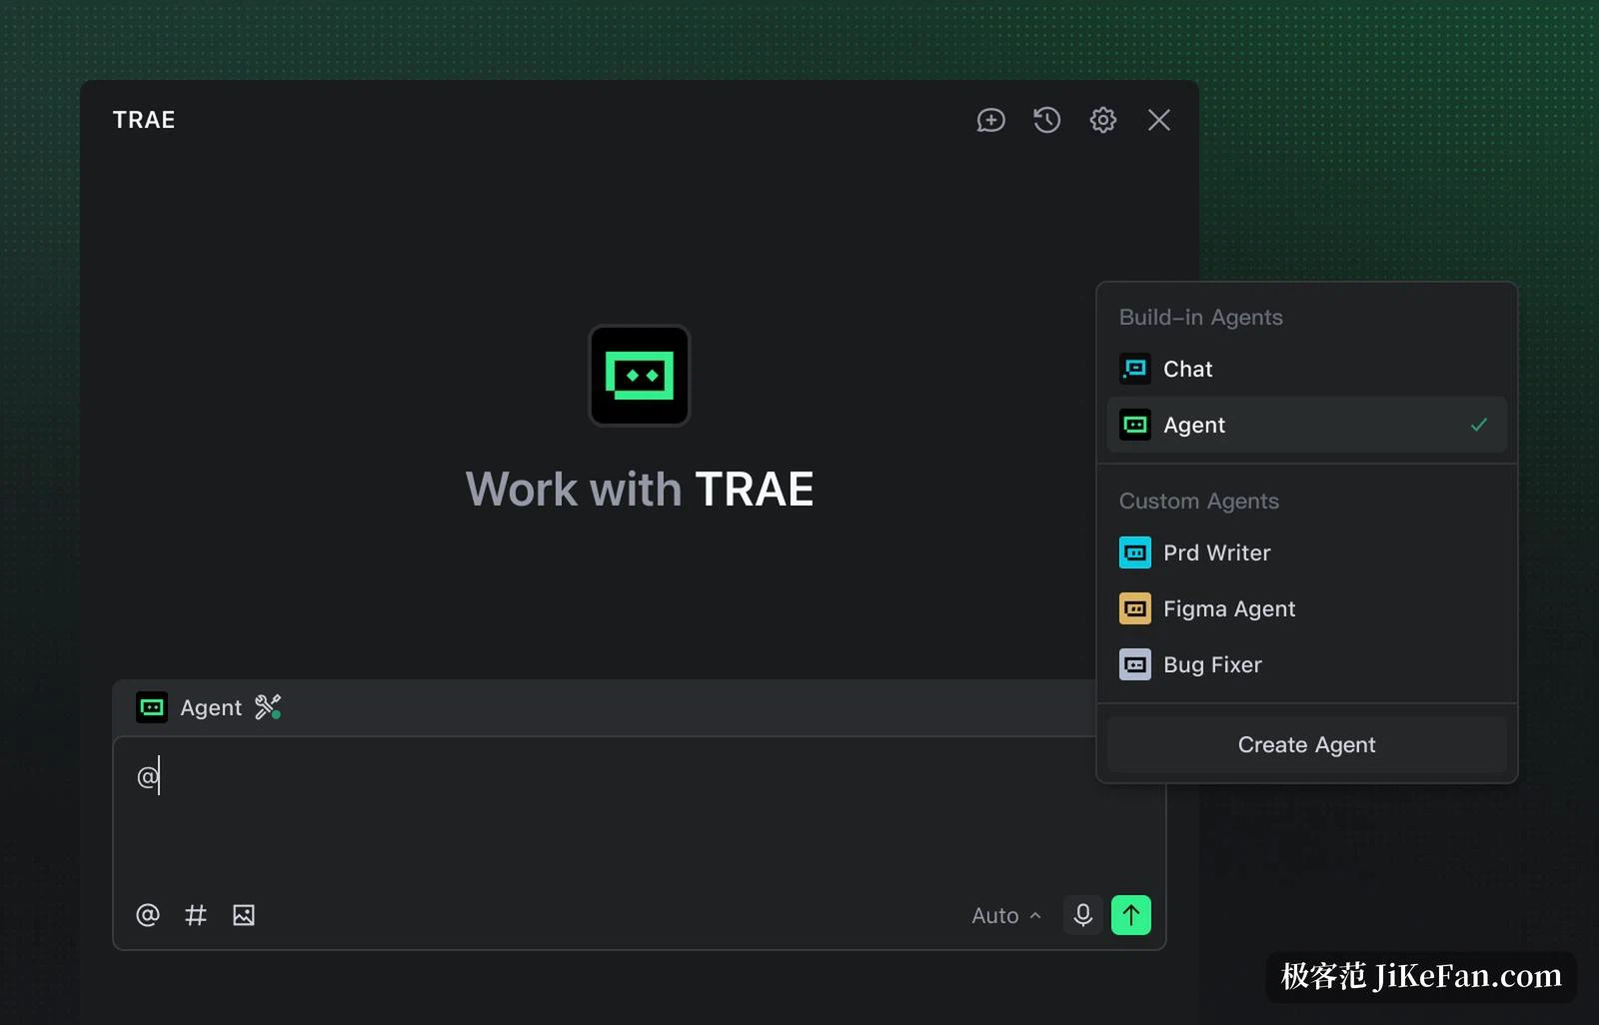1599x1025 pixels.
Task: Open TRAE settings gear icon
Action: pyautogui.click(x=1102, y=120)
